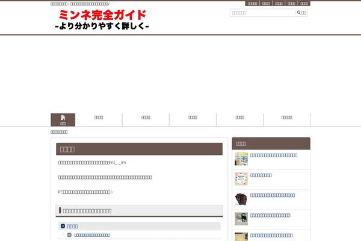The width and height of the screenshot is (361, 241).
Task: Open article link beside the brown leather thumbnail
Action: (273, 195)
